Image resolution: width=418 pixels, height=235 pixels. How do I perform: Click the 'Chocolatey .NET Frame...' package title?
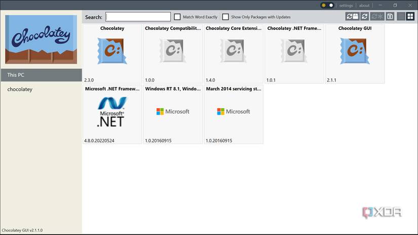click(x=294, y=28)
